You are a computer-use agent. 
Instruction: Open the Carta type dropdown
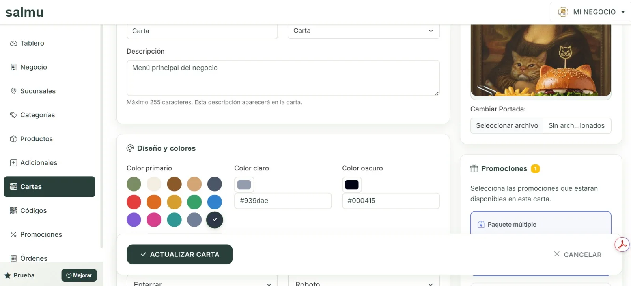363,31
